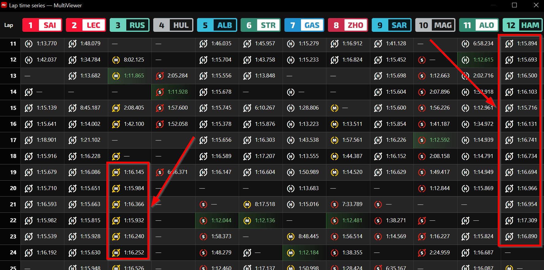The width and height of the screenshot is (544, 270).
Task: Click green lap time 1:11.928
Action: pos(178,92)
